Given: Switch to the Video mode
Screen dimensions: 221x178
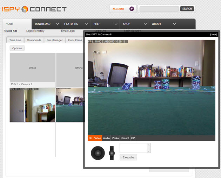Looking at the screenshot, I should click(98, 138).
